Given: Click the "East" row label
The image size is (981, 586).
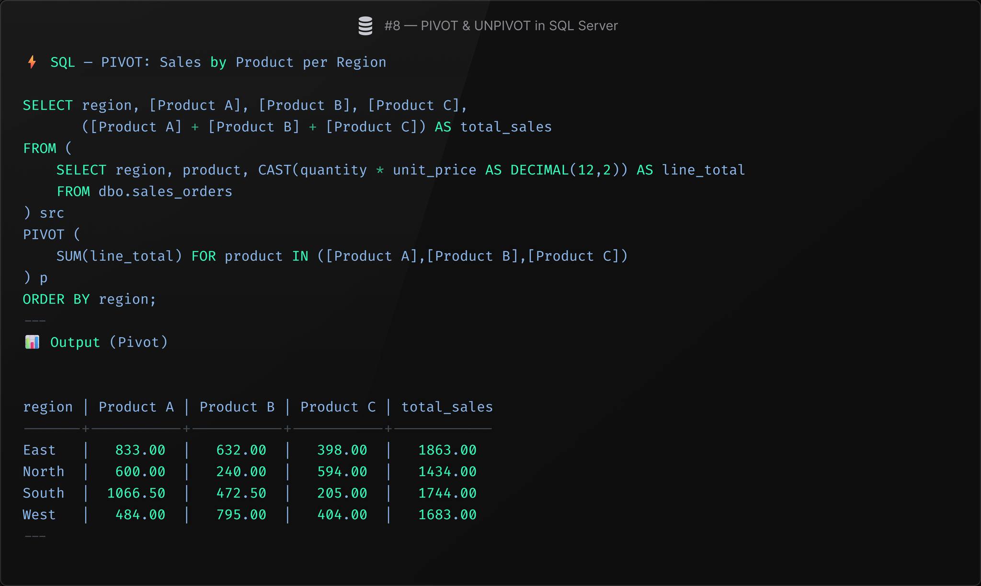Looking at the screenshot, I should coord(39,450).
